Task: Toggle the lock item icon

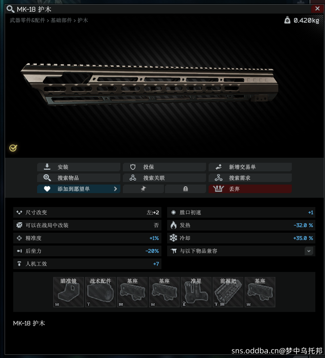Action: click(185, 189)
